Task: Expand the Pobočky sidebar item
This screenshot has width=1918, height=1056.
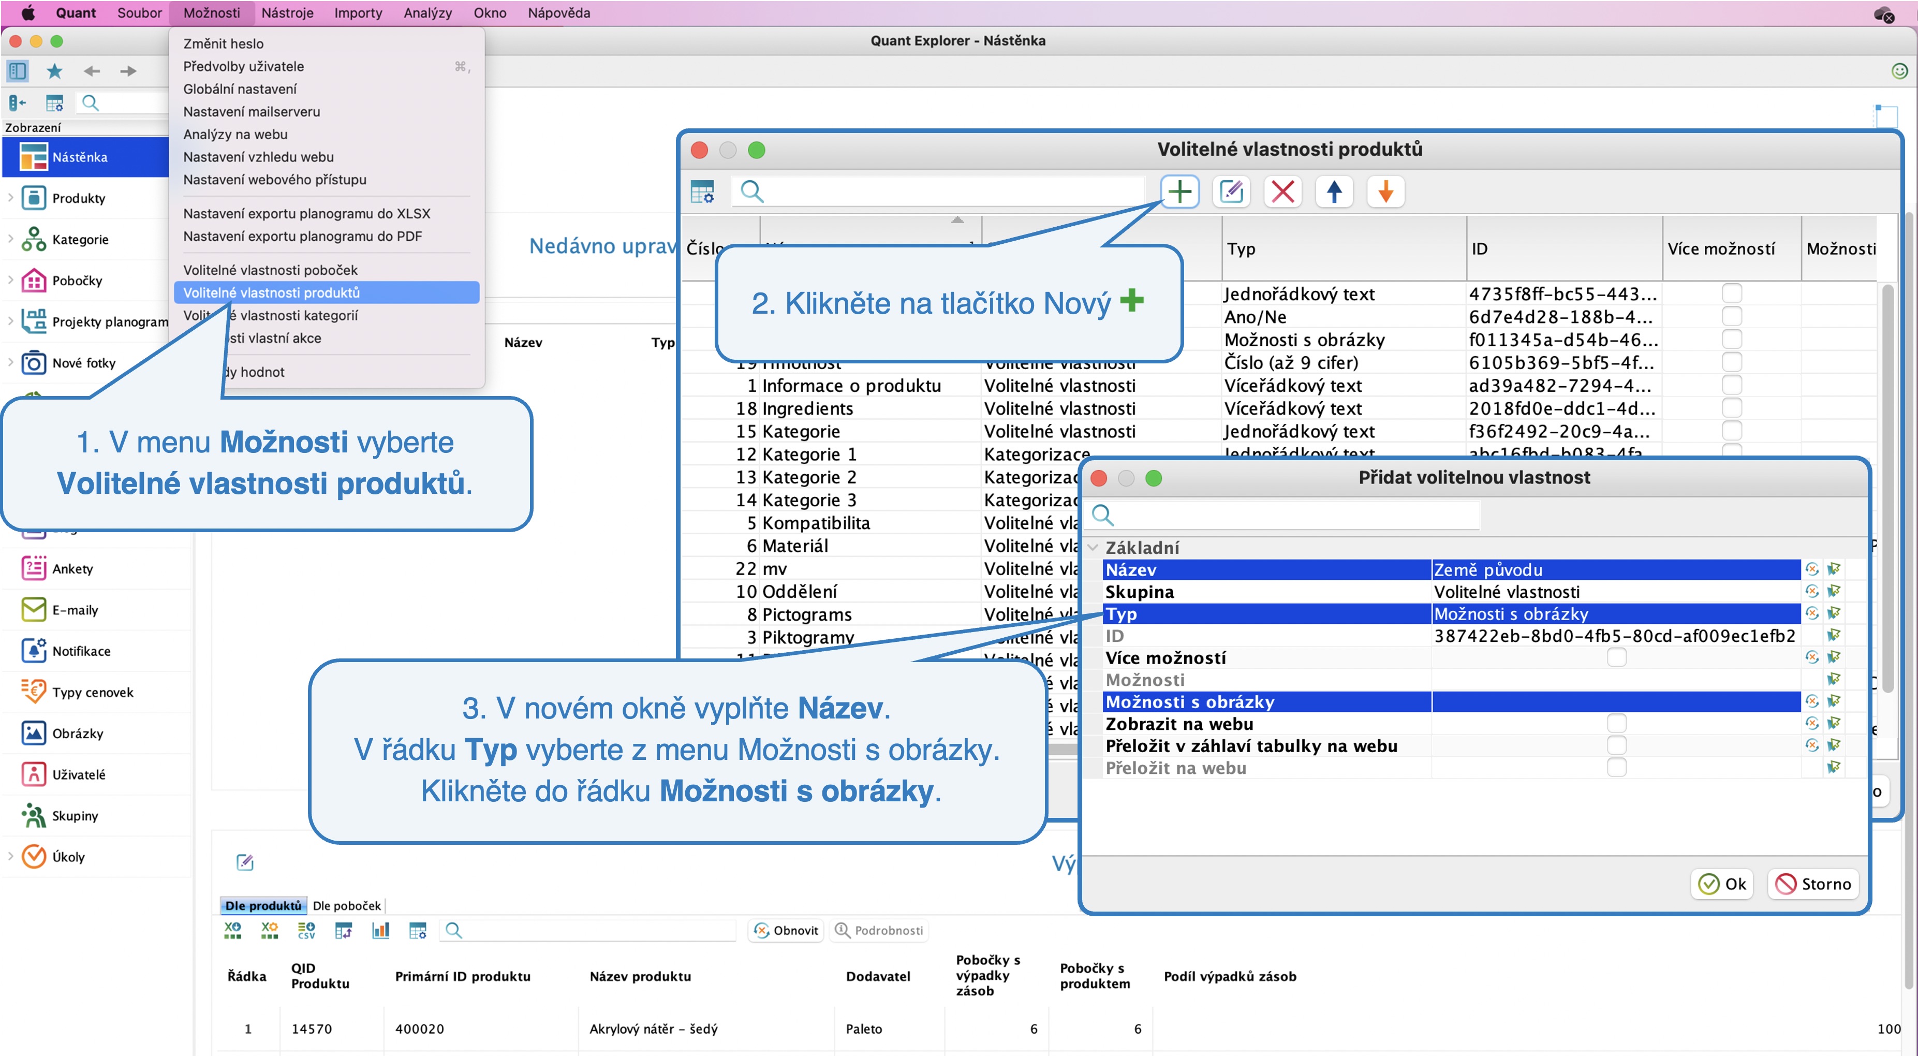Action: click(x=10, y=281)
